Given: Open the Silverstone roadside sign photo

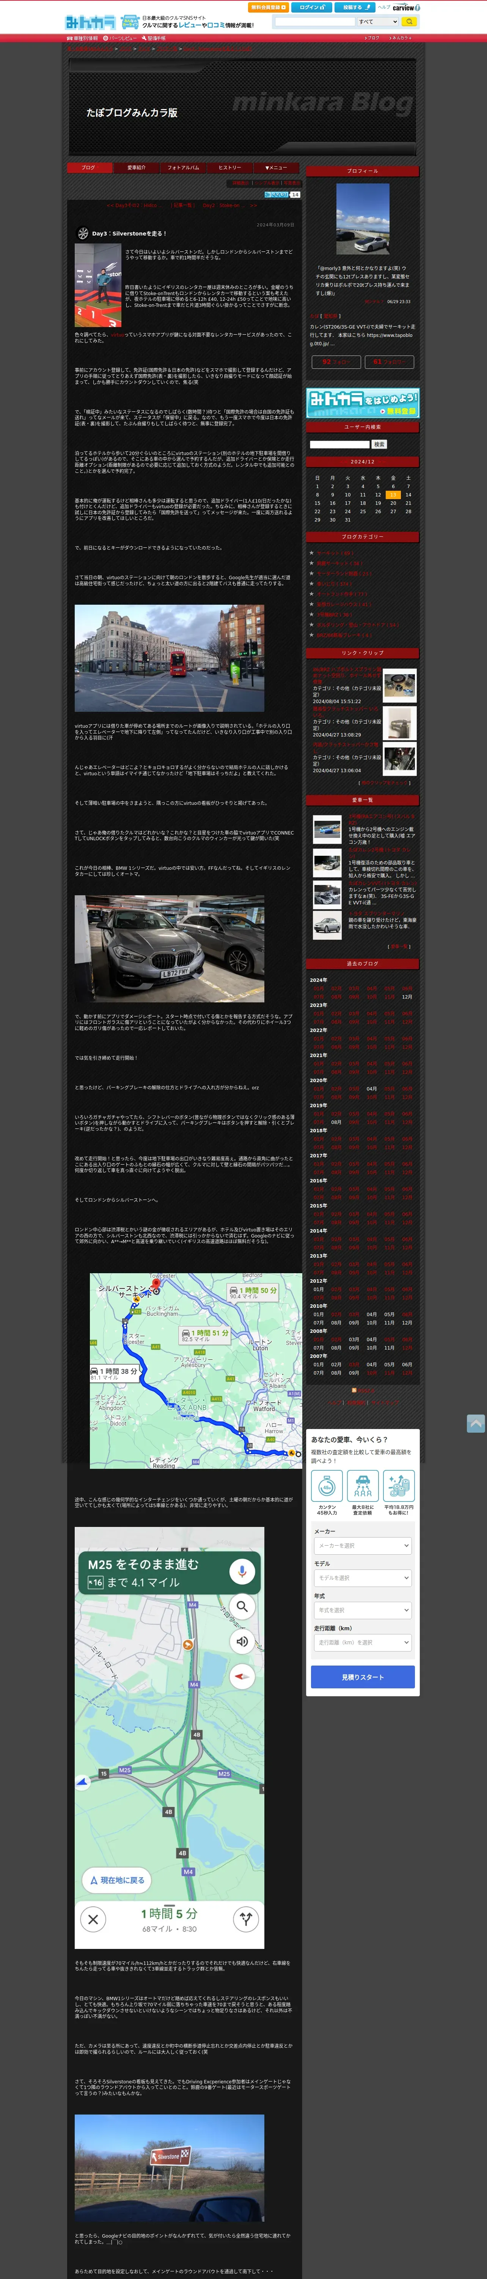Looking at the screenshot, I should tap(169, 2168).
